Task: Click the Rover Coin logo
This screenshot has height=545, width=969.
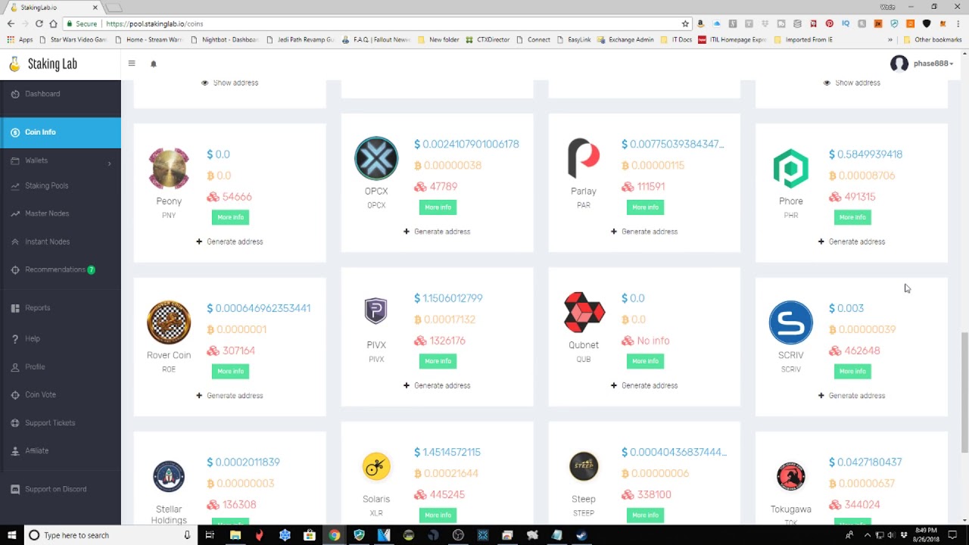Action: [169, 322]
